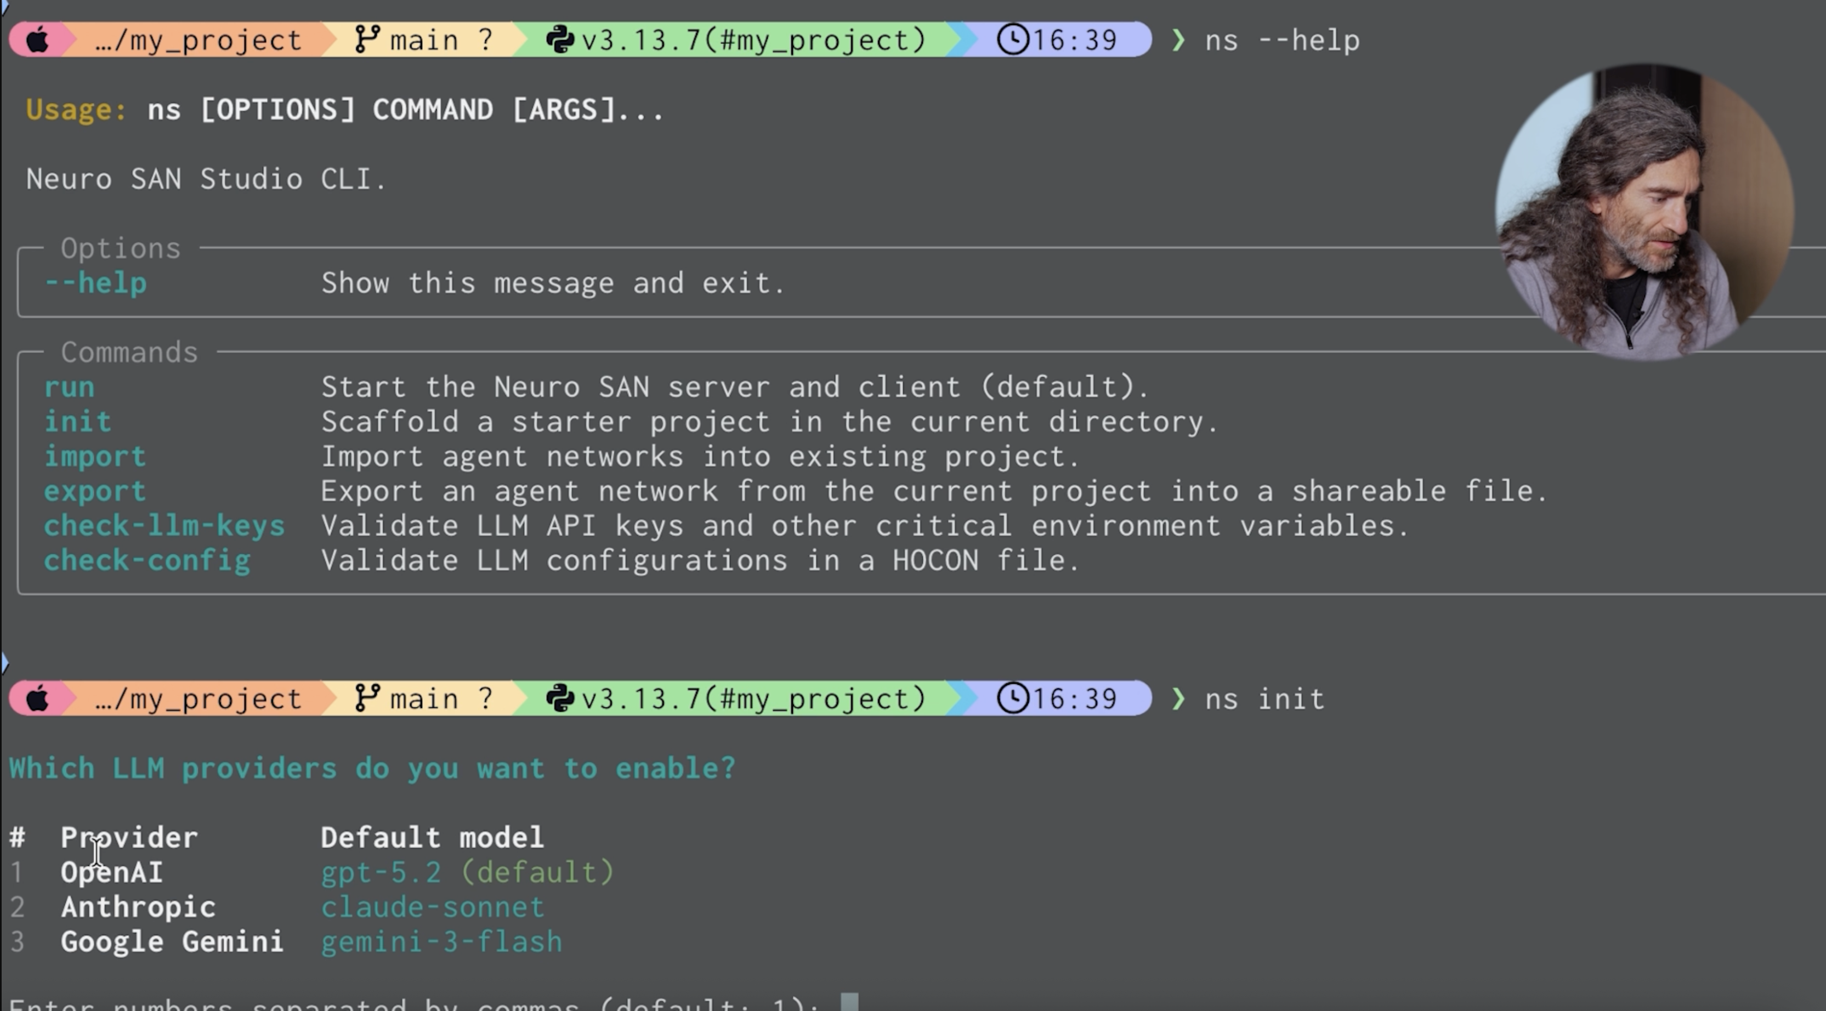1826x1011 pixels.
Task: Click the clock icon in the top prompt
Action: pyautogui.click(x=1013, y=39)
